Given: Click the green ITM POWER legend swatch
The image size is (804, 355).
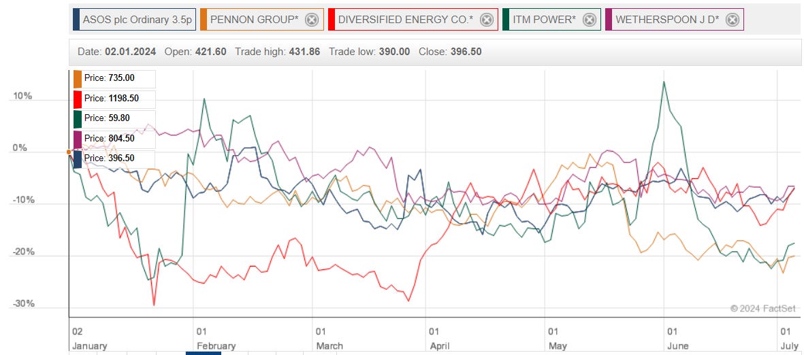Looking at the screenshot, I should [x=506, y=20].
